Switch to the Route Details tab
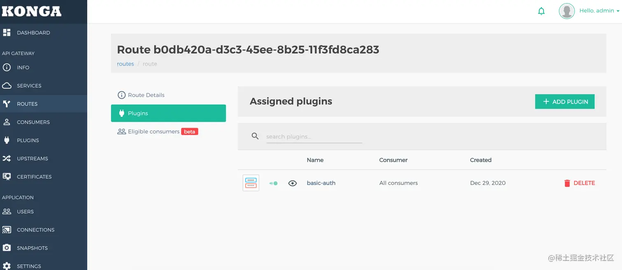Image resolution: width=622 pixels, height=270 pixels. point(168,95)
